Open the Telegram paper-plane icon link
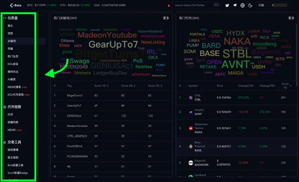This screenshot has width=299, height=182. 235,5
